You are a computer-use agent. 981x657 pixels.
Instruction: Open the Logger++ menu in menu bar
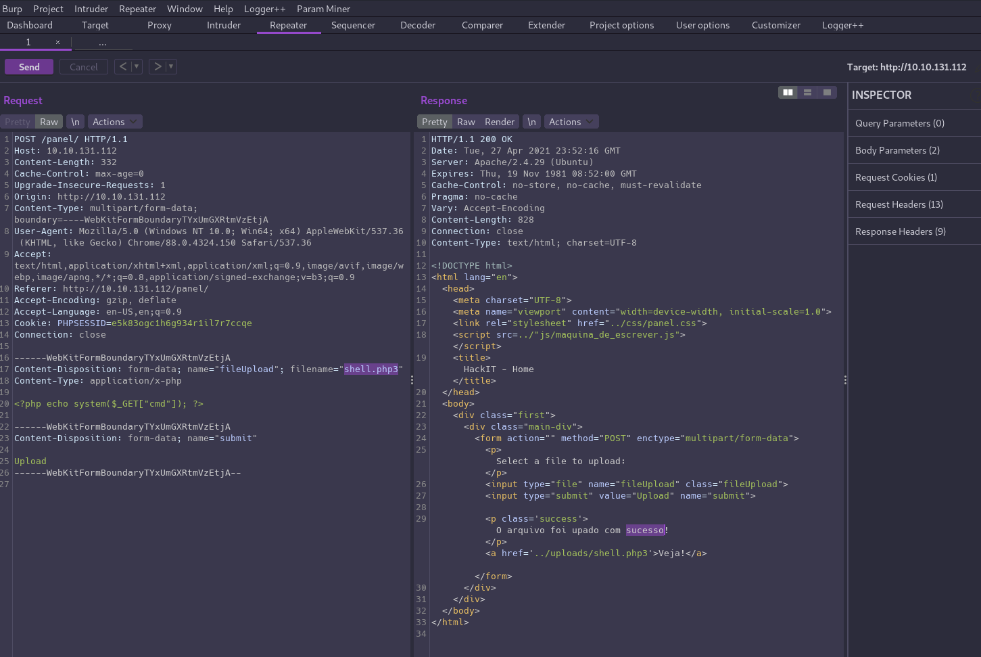click(x=264, y=9)
